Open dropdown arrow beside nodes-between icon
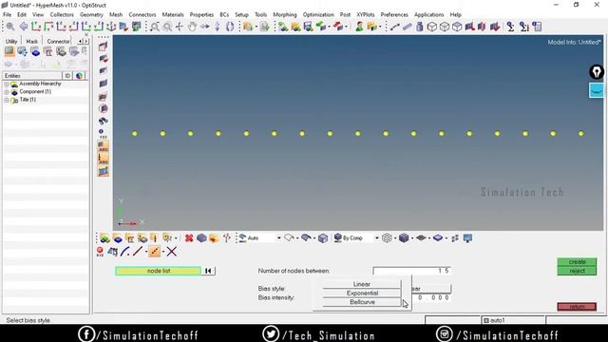 click(x=163, y=252)
